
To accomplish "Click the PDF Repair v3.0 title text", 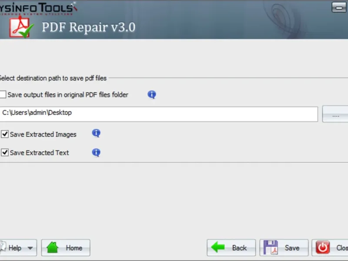I will point(89,27).
